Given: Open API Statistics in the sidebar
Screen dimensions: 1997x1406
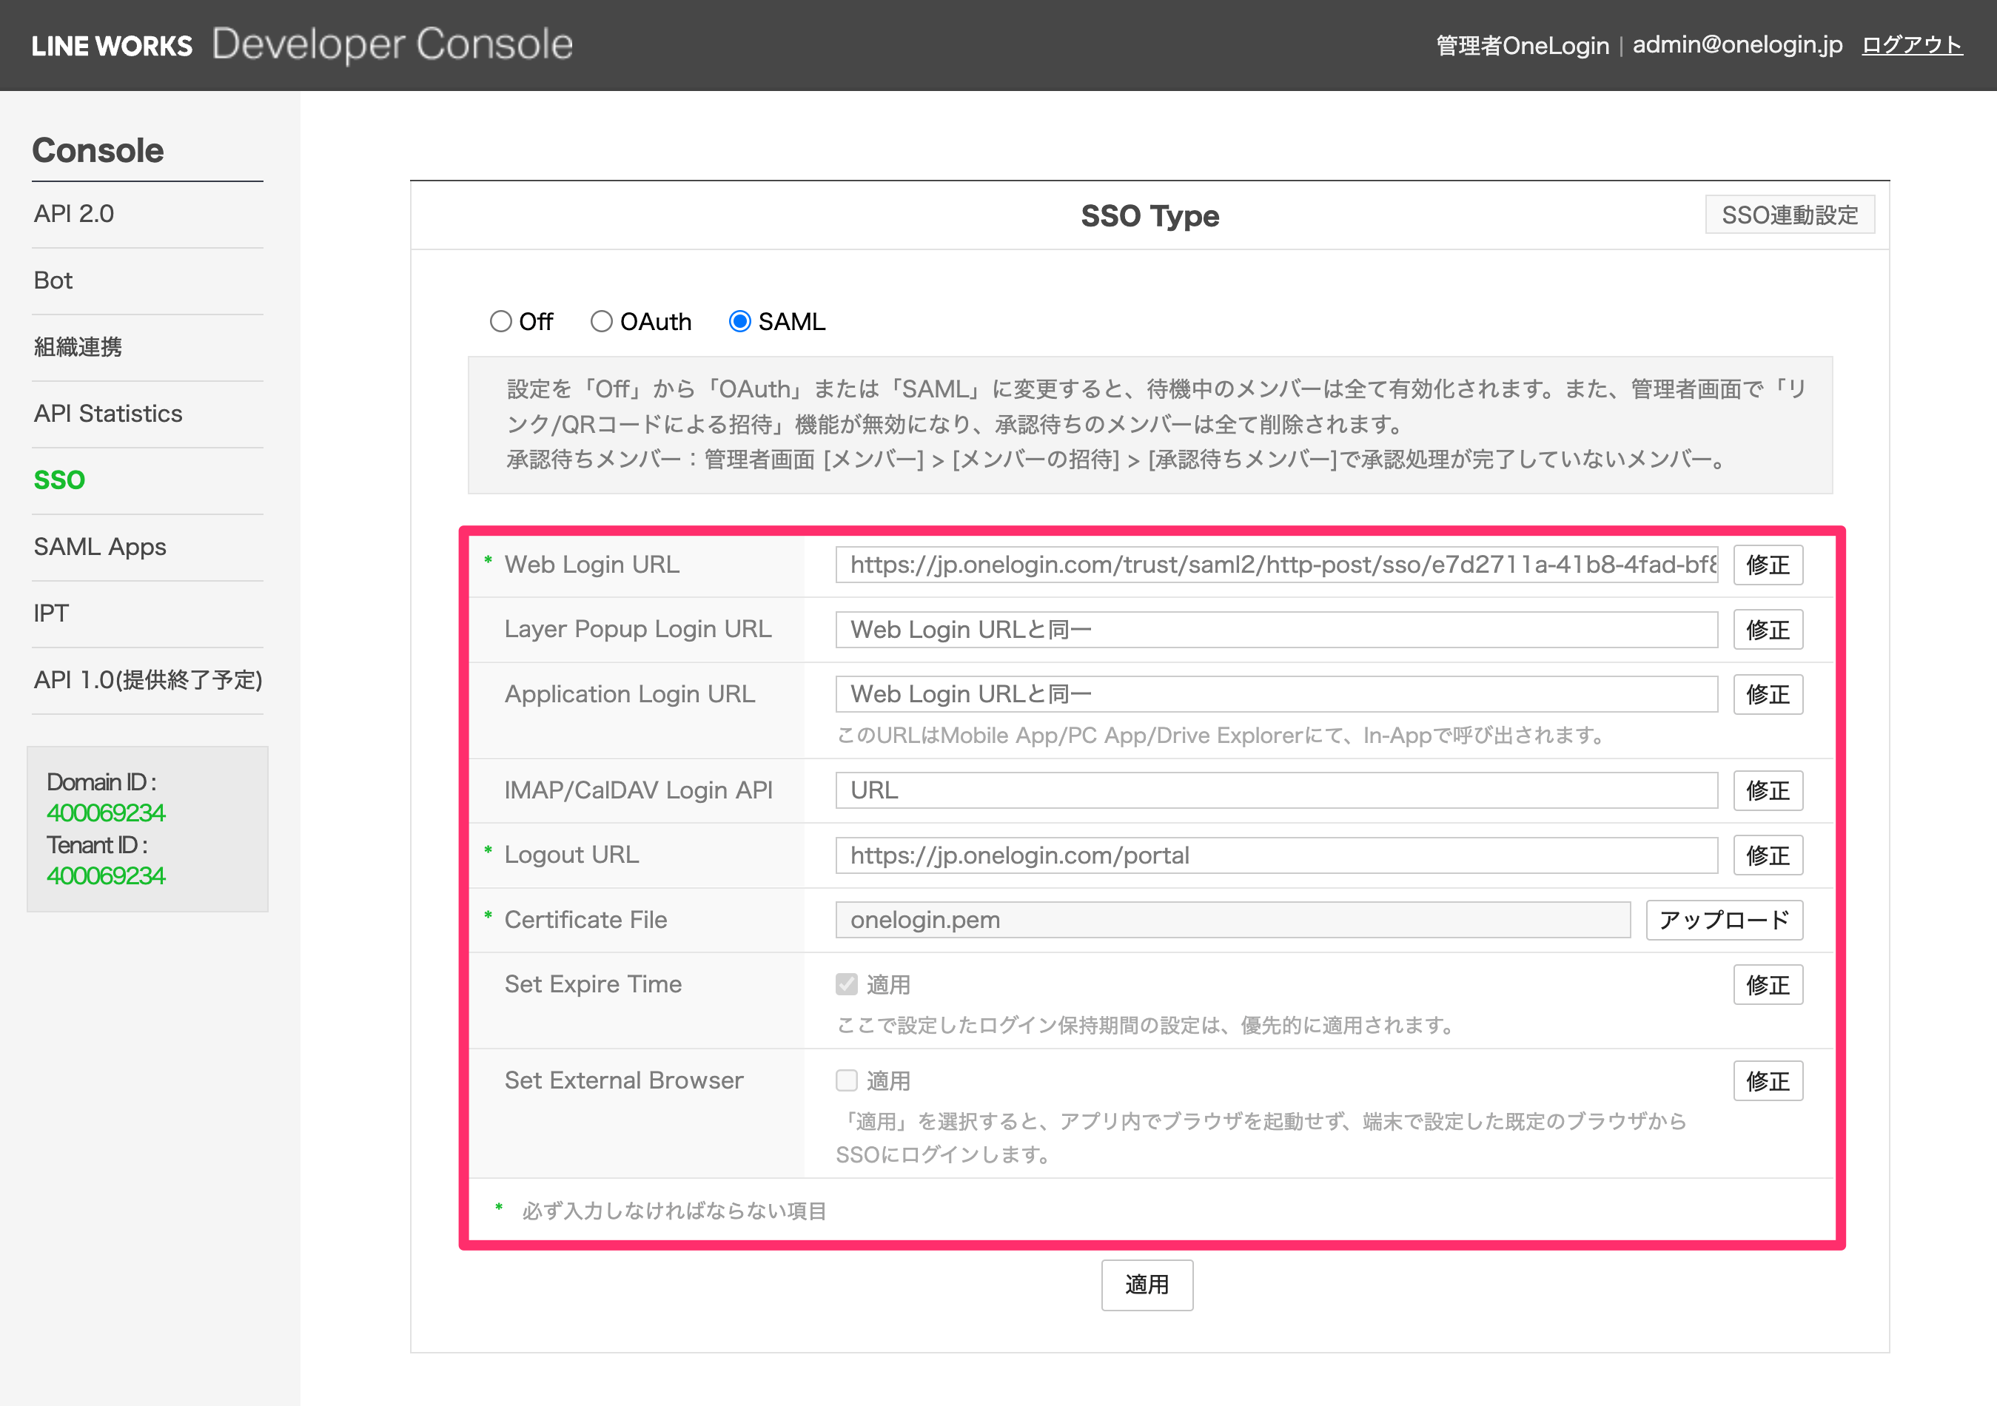Looking at the screenshot, I should [108, 414].
